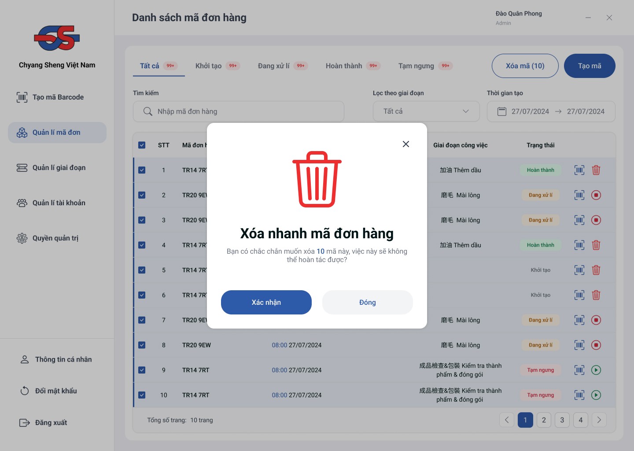Viewport: 634px width, 451px height.
Task: Open Quản lí tài khoản in sidebar
Action: pos(57,203)
